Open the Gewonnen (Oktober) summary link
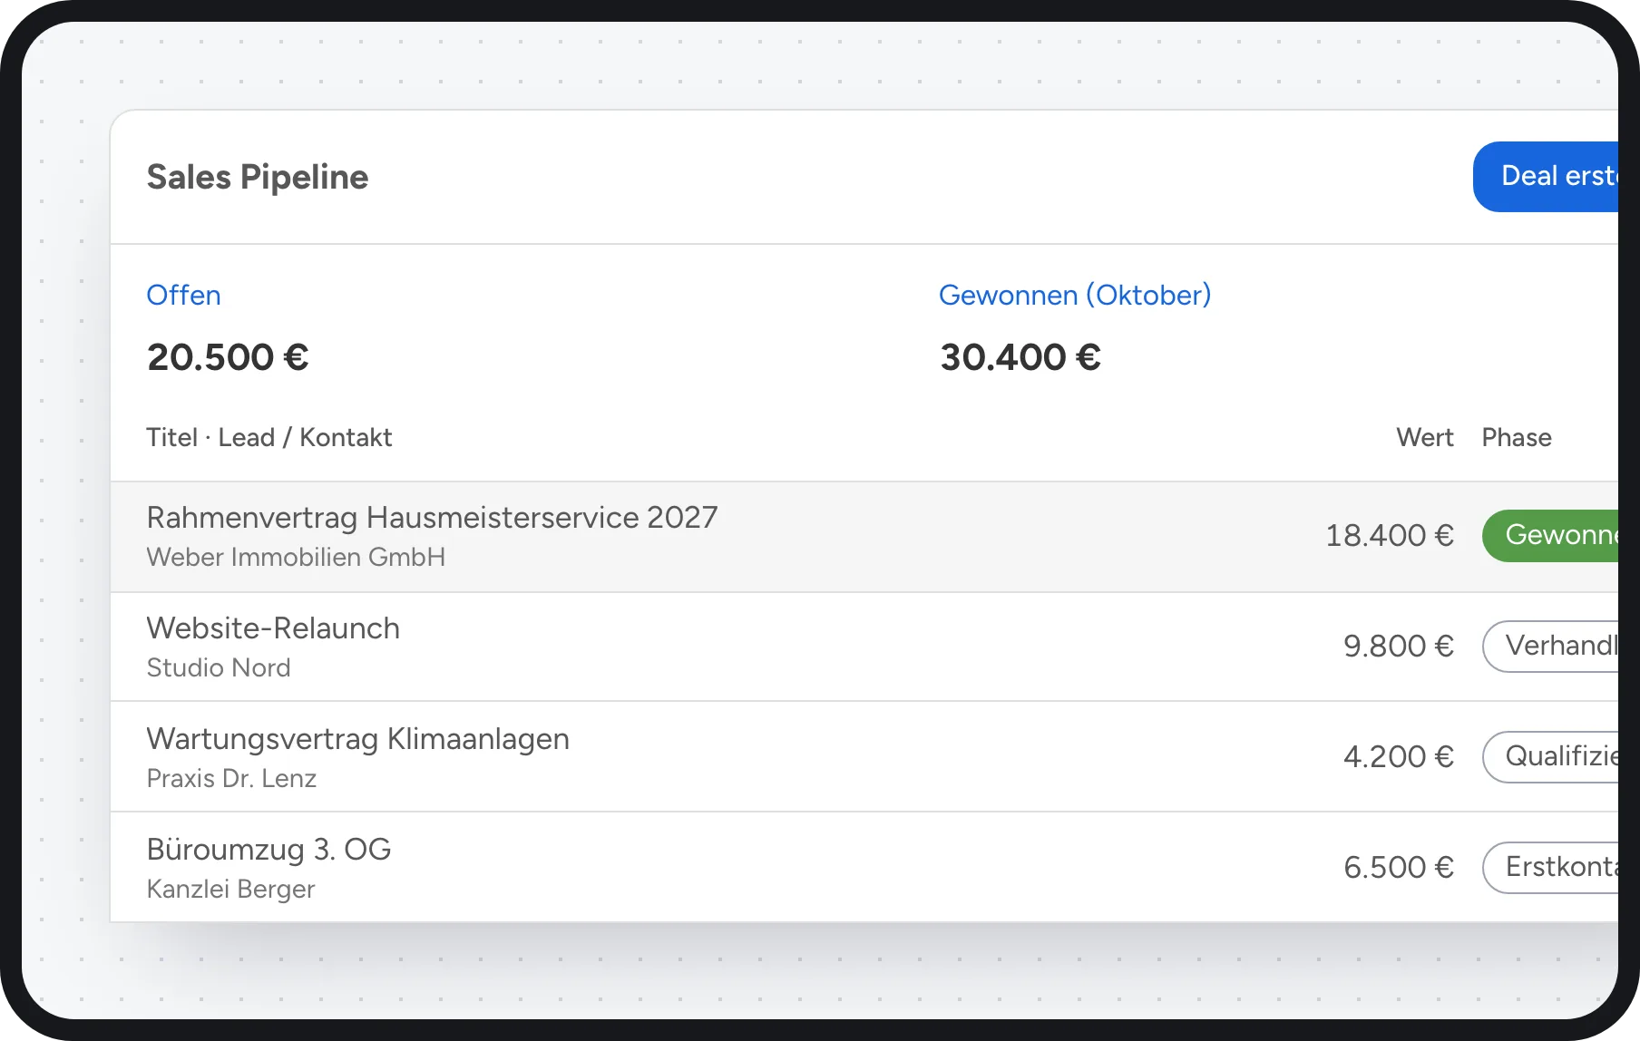Screen dimensions: 1640x1041 point(1075,296)
